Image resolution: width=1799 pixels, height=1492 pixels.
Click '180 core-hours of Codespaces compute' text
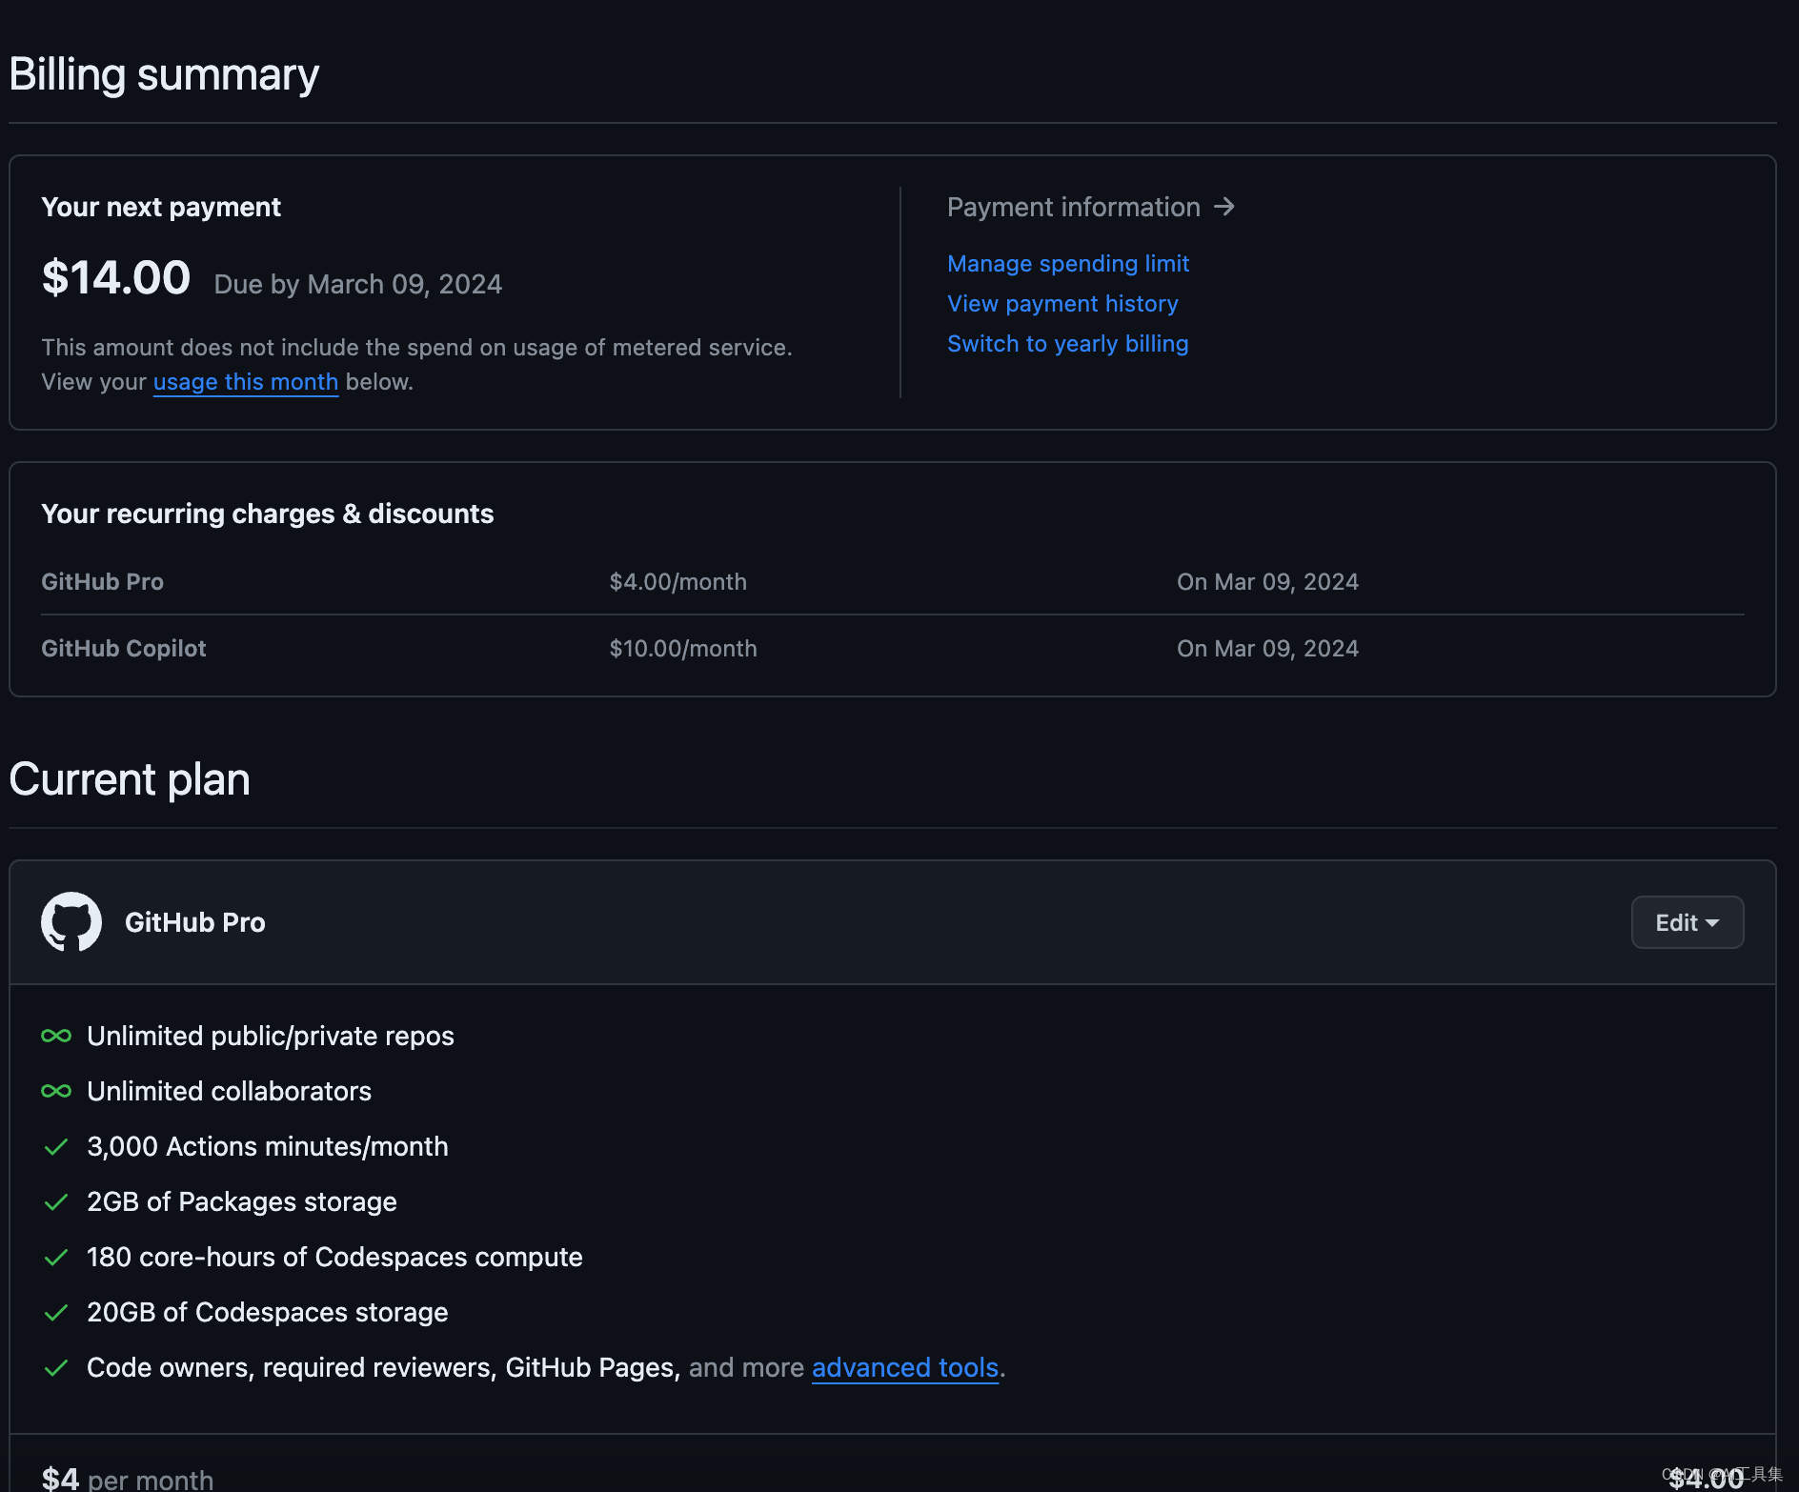(x=334, y=1257)
